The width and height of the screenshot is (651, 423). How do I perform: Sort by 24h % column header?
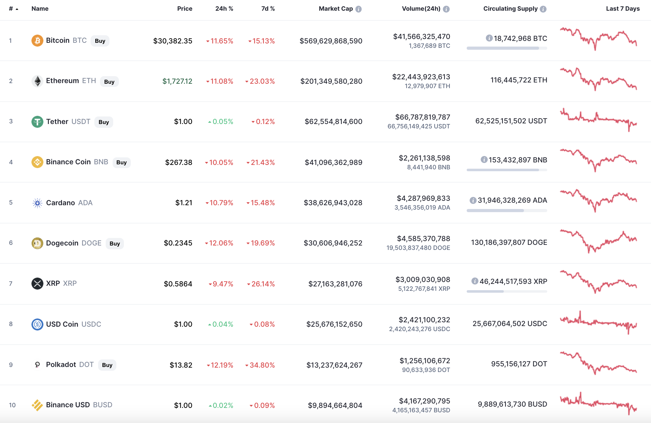tap(224, 9)
